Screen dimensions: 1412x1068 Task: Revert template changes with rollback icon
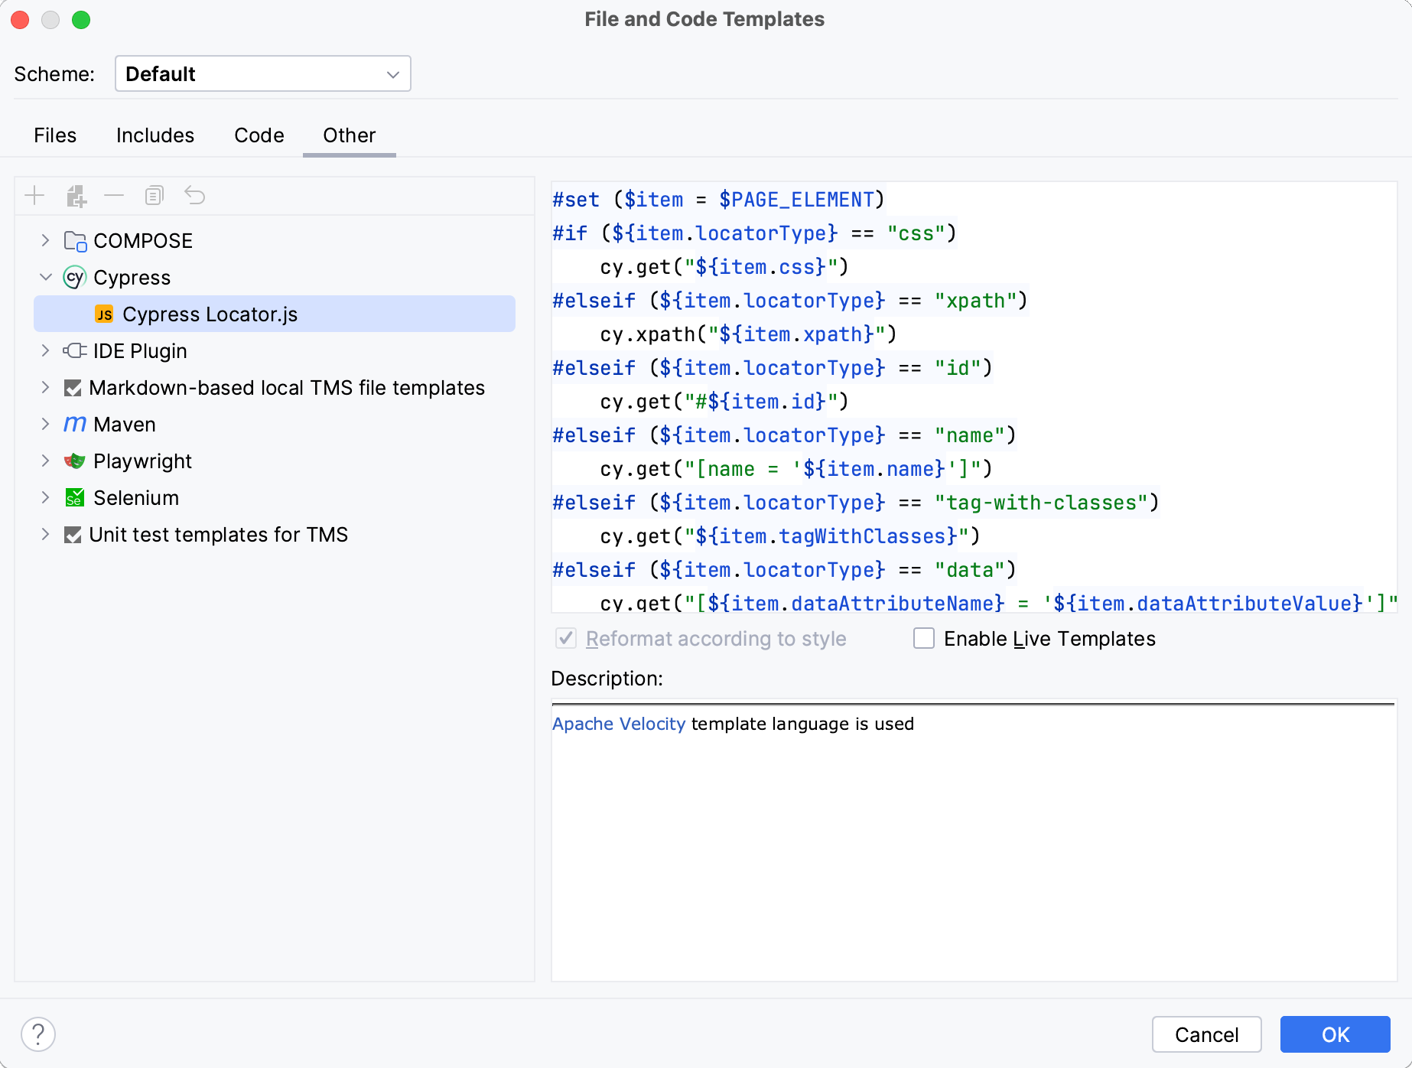click(195, 195)
